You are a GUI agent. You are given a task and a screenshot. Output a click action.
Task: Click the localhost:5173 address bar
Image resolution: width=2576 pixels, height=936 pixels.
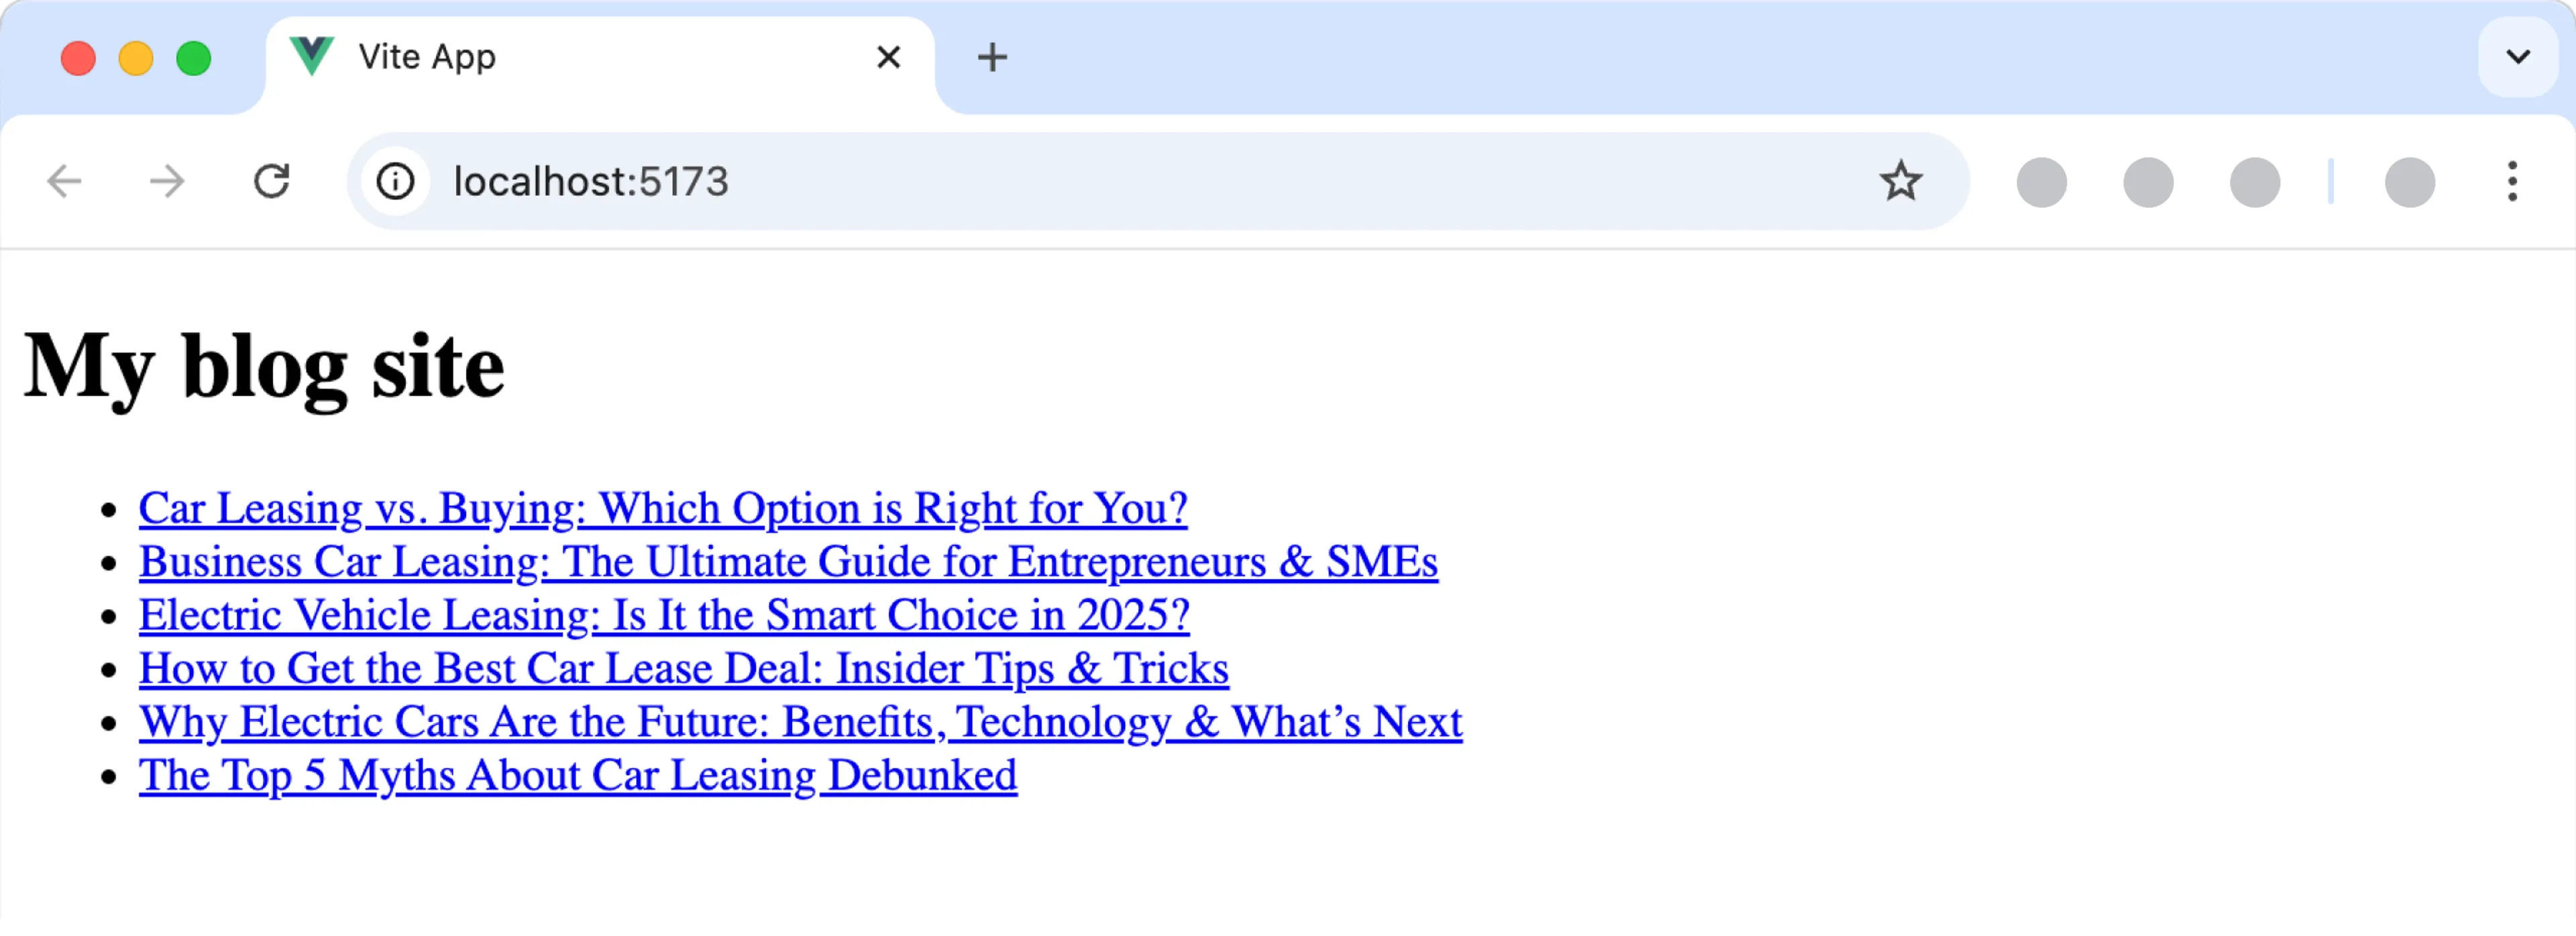1100,181
